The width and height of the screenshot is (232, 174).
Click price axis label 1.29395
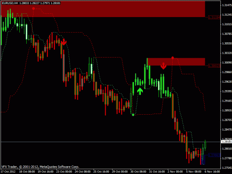tap(227, 91)
